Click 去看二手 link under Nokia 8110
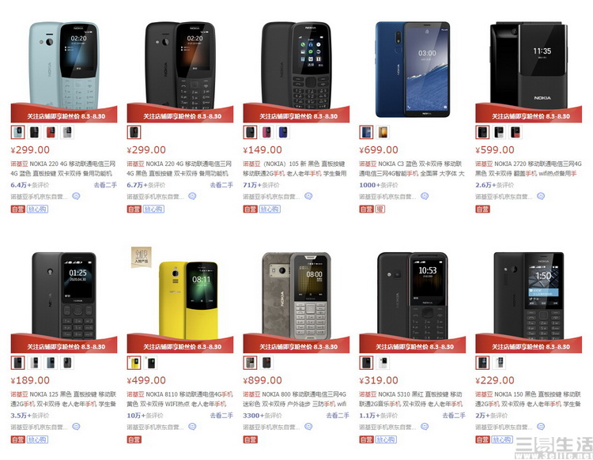The width and height of the screenshot is (593, 460). tap(221, 416)
